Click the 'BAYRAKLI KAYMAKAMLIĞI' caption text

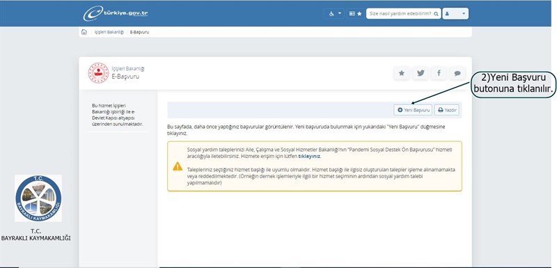[36, 238]
